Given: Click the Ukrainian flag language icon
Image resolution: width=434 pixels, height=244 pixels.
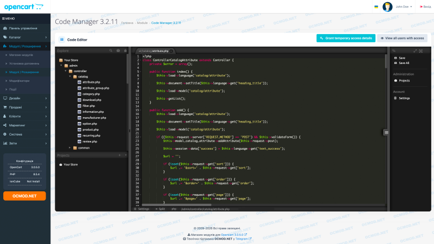Looking at the screenshot, I should point(376,7).
